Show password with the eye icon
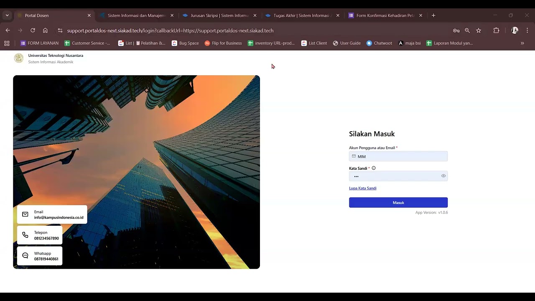Screen dimensions: 535x301 (443, 176)
